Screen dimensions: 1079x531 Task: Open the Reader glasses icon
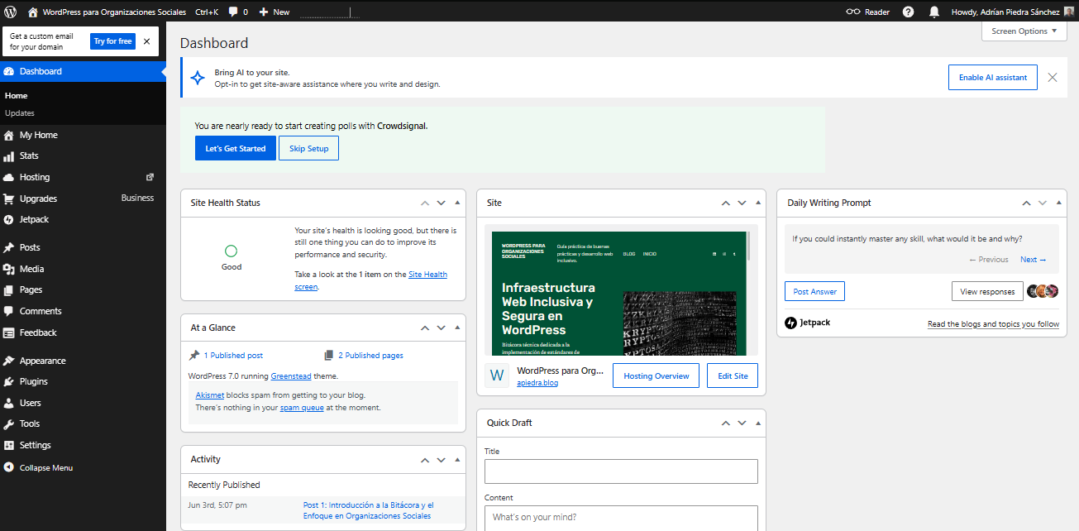853,12
